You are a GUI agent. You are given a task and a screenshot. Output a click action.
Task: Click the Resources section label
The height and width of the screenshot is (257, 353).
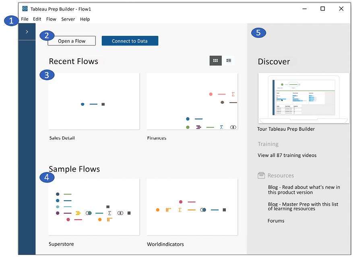tap(281, 176)
